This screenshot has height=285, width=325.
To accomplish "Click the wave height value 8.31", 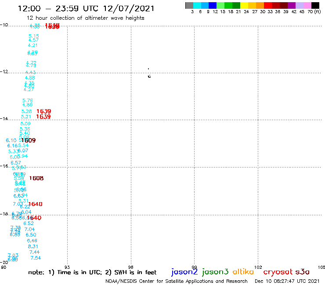I will click(x=33, y=246).
